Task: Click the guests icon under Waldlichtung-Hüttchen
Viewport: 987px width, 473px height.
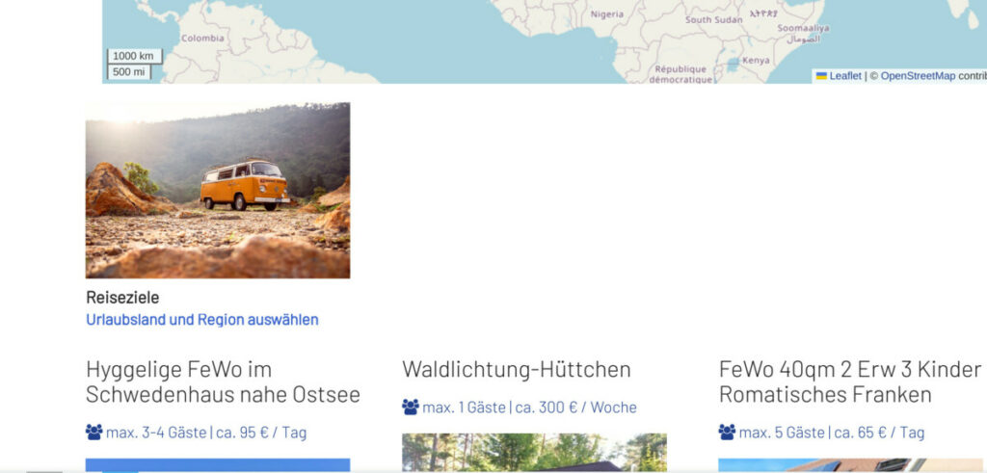Action: coord(411,407)
